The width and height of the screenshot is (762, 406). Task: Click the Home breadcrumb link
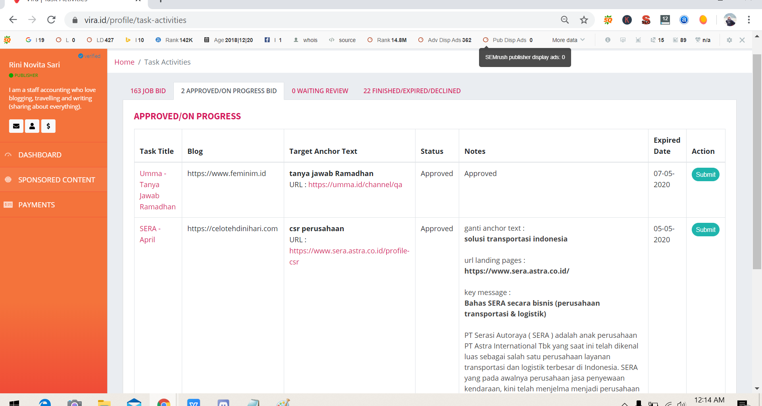coord(124,62)
